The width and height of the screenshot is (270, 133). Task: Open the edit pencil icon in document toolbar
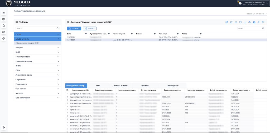[x=231, y=22]
